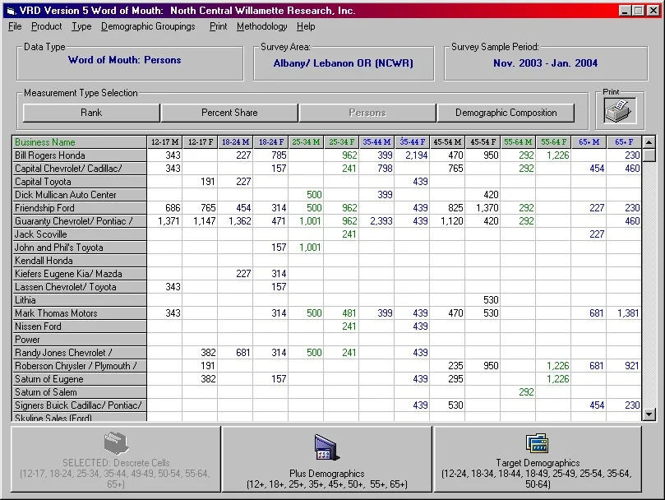Open the Print menu
Image resolution: width=665 pixels, height=500 pixels.
click(219, 26)
